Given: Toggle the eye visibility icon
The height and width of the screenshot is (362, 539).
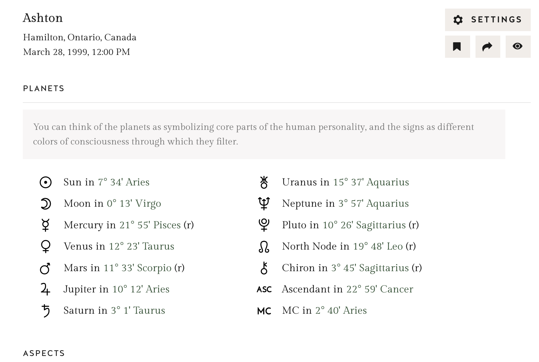Looking at the screenshot, I should pyautogui.click(x=518, y=47).
